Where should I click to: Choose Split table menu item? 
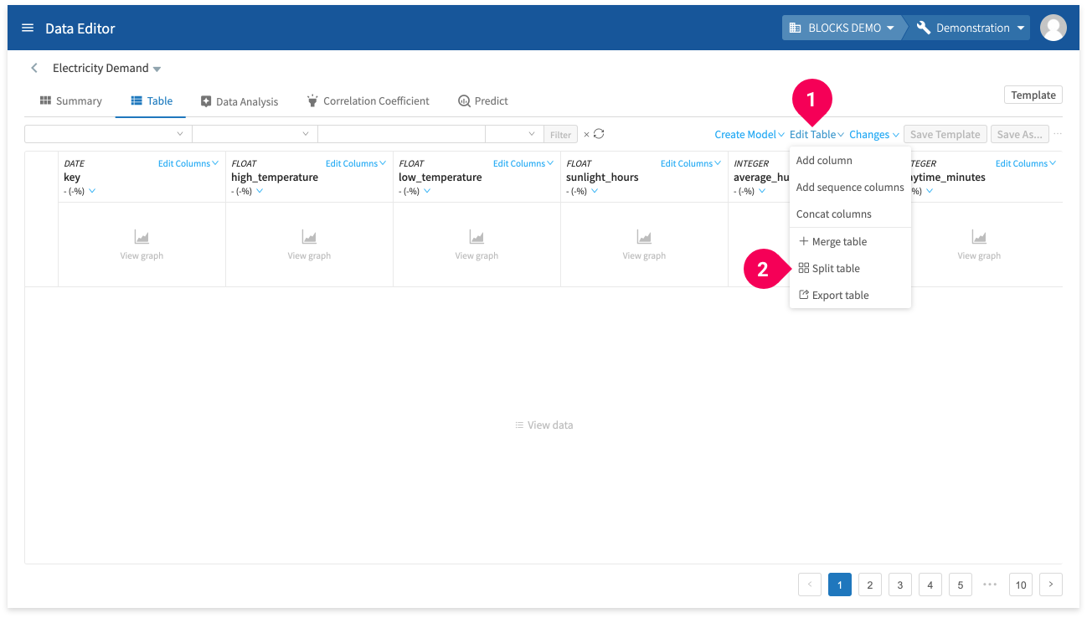(850, 269)
